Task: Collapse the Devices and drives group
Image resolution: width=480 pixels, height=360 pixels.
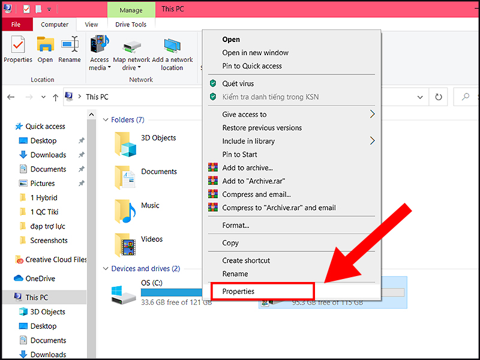Action: point(105,269)
